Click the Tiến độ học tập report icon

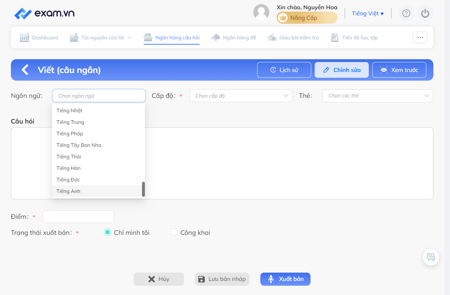(x=335, y=37)
